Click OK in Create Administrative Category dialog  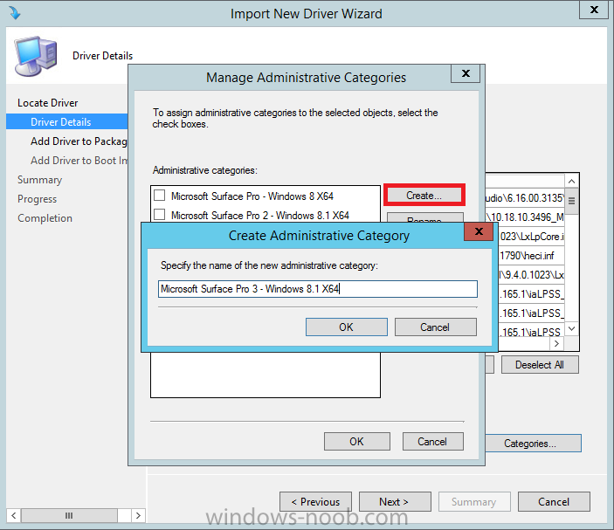click(x=346, y=327)
